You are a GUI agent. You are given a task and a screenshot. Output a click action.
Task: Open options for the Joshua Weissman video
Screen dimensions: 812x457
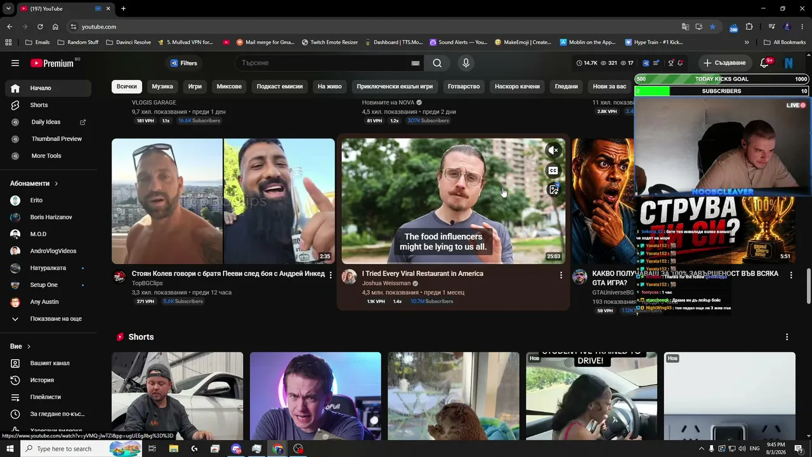coord(561,275)
